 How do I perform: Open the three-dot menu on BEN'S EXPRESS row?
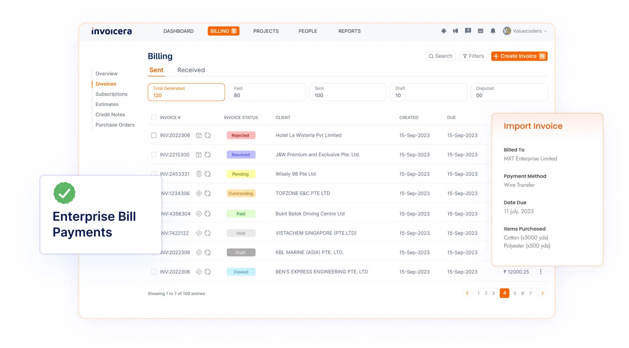pos(541,271)
